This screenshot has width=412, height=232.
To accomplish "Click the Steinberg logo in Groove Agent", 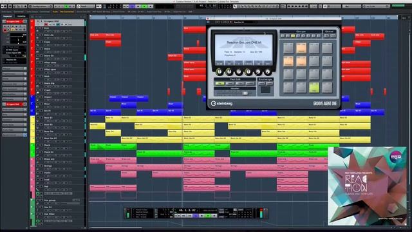I will pos(221,103).
